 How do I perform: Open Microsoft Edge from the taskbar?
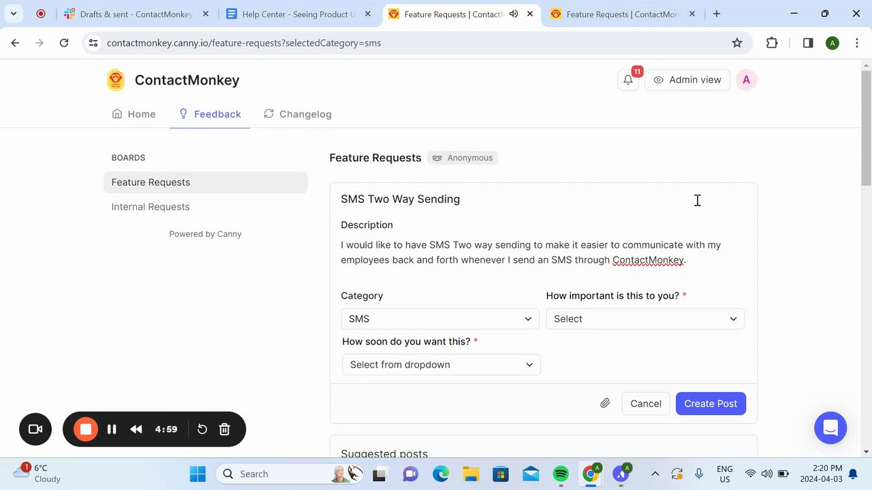pyautogui.click(x=441, y=474)
